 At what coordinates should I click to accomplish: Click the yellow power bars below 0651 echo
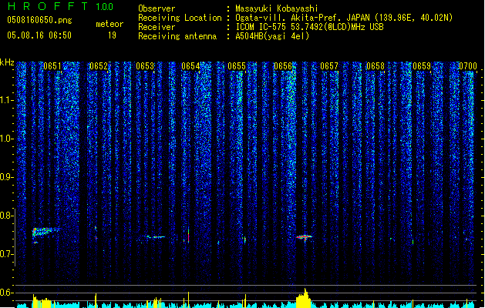pos(42,302)
